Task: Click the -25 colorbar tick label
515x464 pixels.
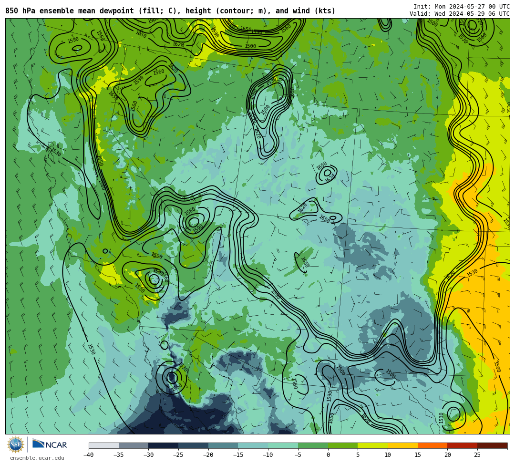Action: tap(178, 455)
